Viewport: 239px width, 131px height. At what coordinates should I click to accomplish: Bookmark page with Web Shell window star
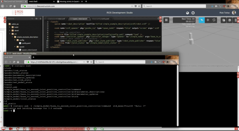tap(91, 62)
